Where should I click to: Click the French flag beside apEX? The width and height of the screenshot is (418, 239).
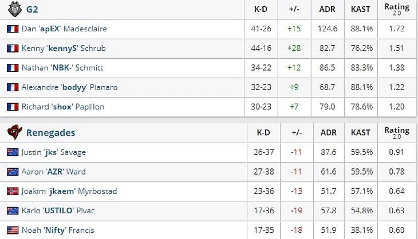pyautogui.click(x=13, y=29)
